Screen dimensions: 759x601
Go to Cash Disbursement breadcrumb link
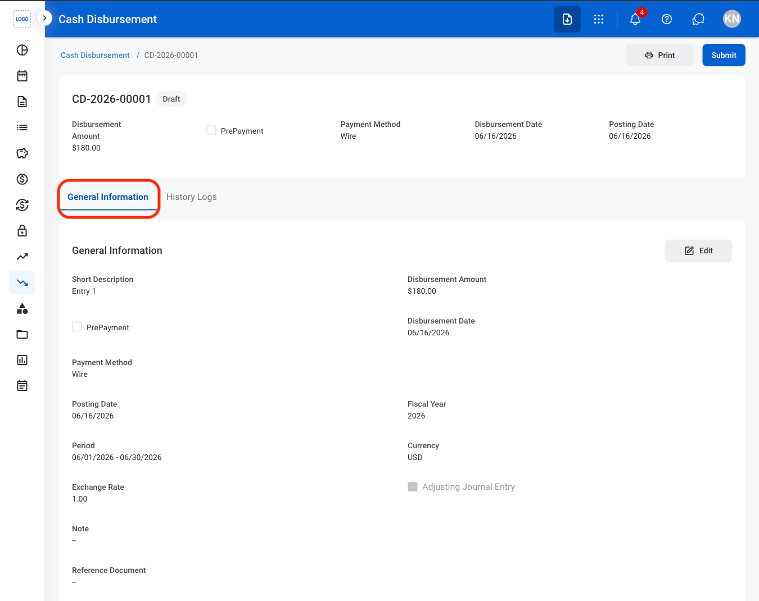(95, 55)
